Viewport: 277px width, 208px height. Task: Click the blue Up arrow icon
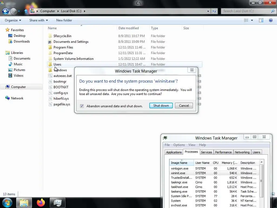pyautogui.click(x=26, y=11)
